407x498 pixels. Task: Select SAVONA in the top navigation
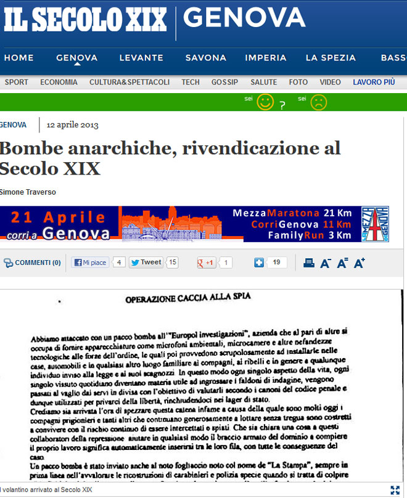(x=206, y=58)
